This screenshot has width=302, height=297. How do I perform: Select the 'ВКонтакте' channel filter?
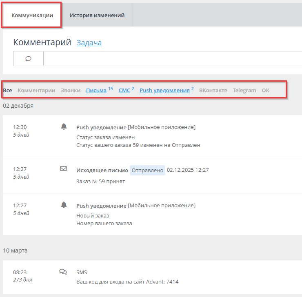click(213, 90)
